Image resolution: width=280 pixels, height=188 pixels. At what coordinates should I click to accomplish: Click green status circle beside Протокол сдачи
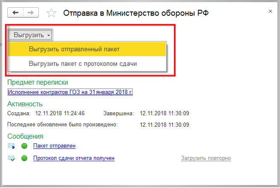tap(24, 158)
